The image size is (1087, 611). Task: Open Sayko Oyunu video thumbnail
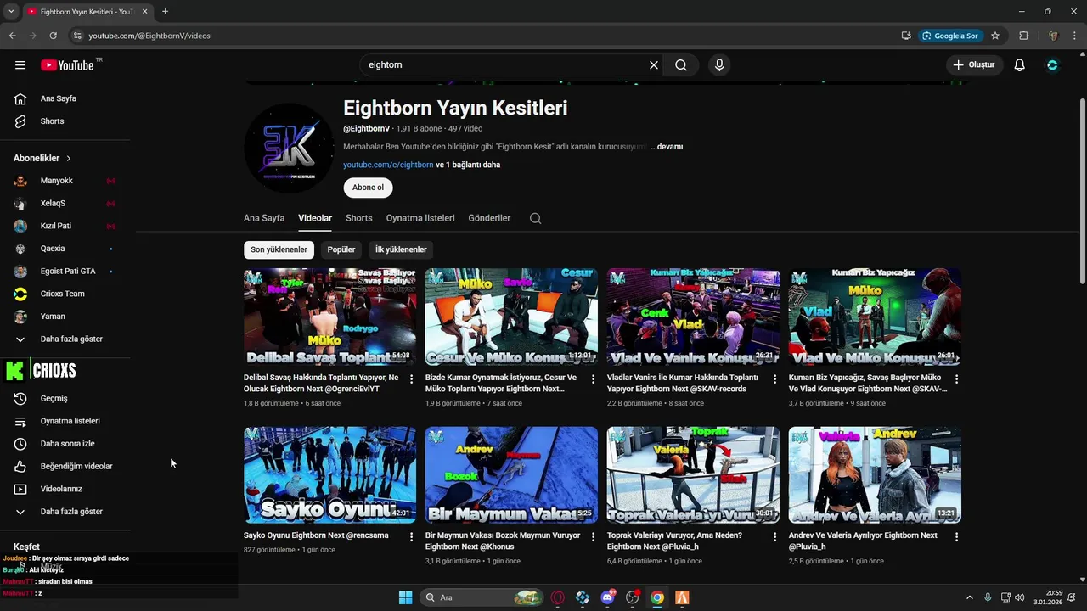point(329,474)
